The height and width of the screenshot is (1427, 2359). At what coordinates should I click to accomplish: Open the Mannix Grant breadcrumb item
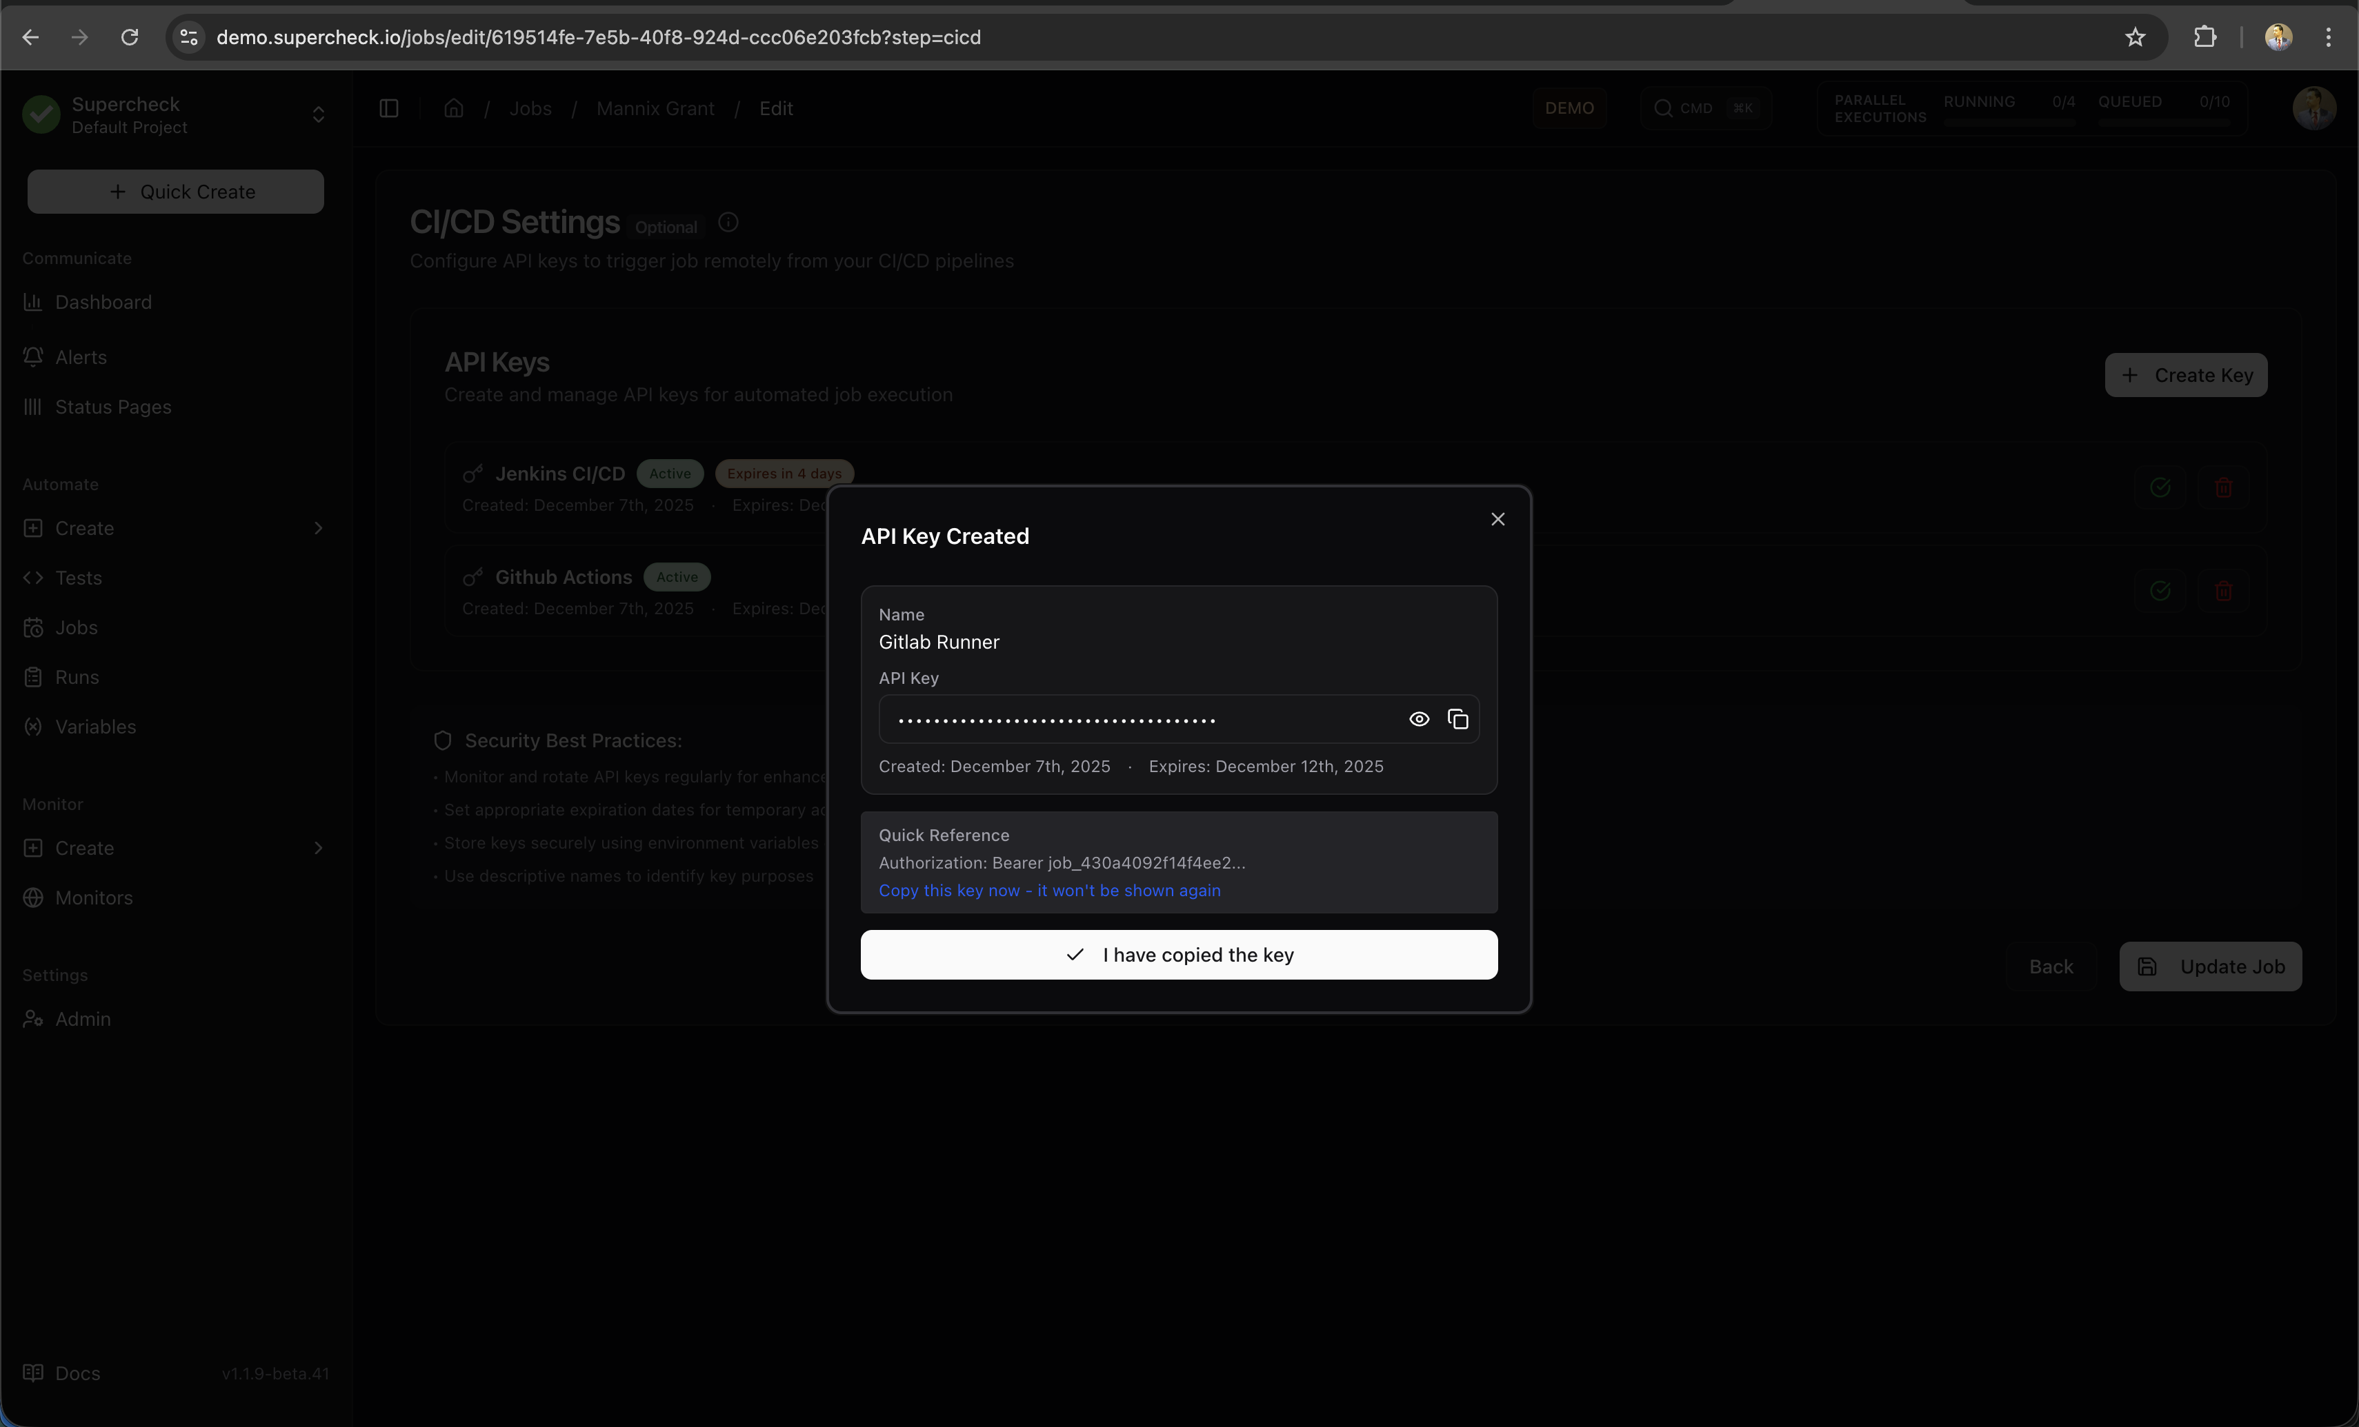pos(655,108)
